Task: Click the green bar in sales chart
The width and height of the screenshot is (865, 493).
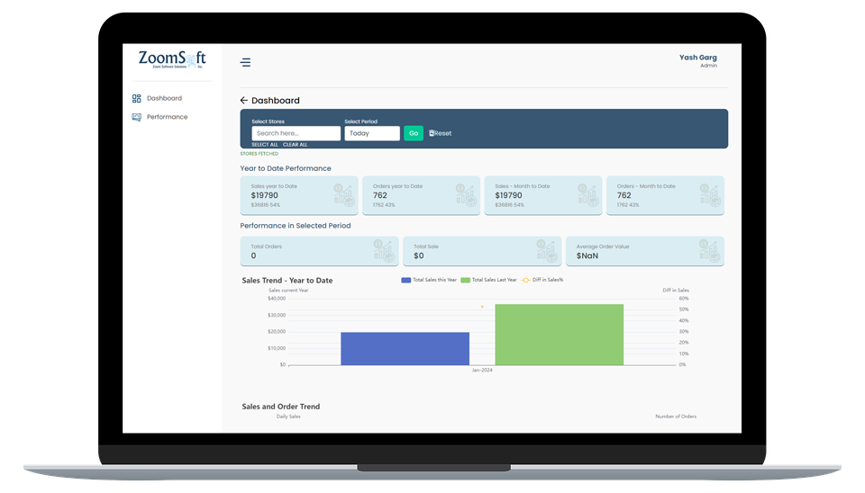Action: [560, 335]
